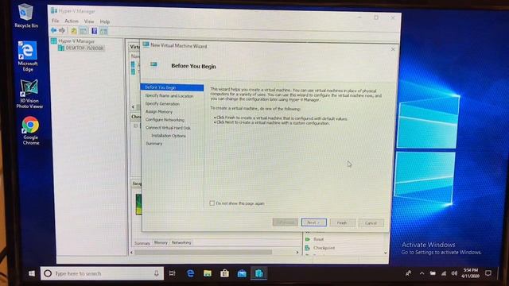Click the green Reset action icon
Image resolution: width=509 pixels, height=286 pixels.
(x=308, y=239)
